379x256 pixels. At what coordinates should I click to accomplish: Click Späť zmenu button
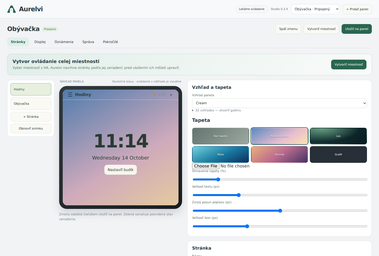pos(288,29)
